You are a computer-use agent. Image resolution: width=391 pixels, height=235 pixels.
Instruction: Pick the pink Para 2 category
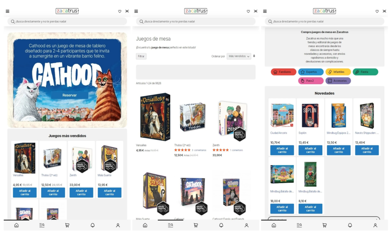(x=311, y=81)
